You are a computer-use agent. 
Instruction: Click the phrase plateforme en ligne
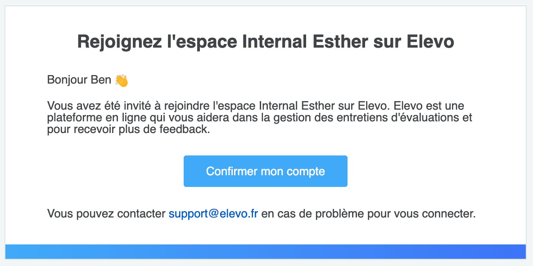pyautogui.click(x=95, y=118)
